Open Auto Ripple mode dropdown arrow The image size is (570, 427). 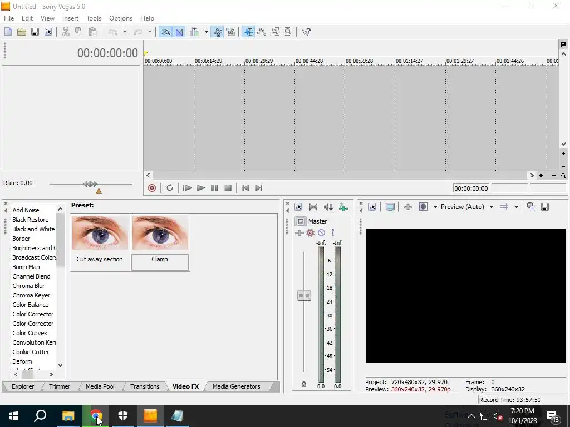tap(206, 32)
